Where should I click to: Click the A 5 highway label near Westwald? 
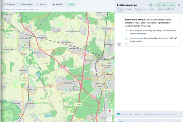(x=94, y=98)
